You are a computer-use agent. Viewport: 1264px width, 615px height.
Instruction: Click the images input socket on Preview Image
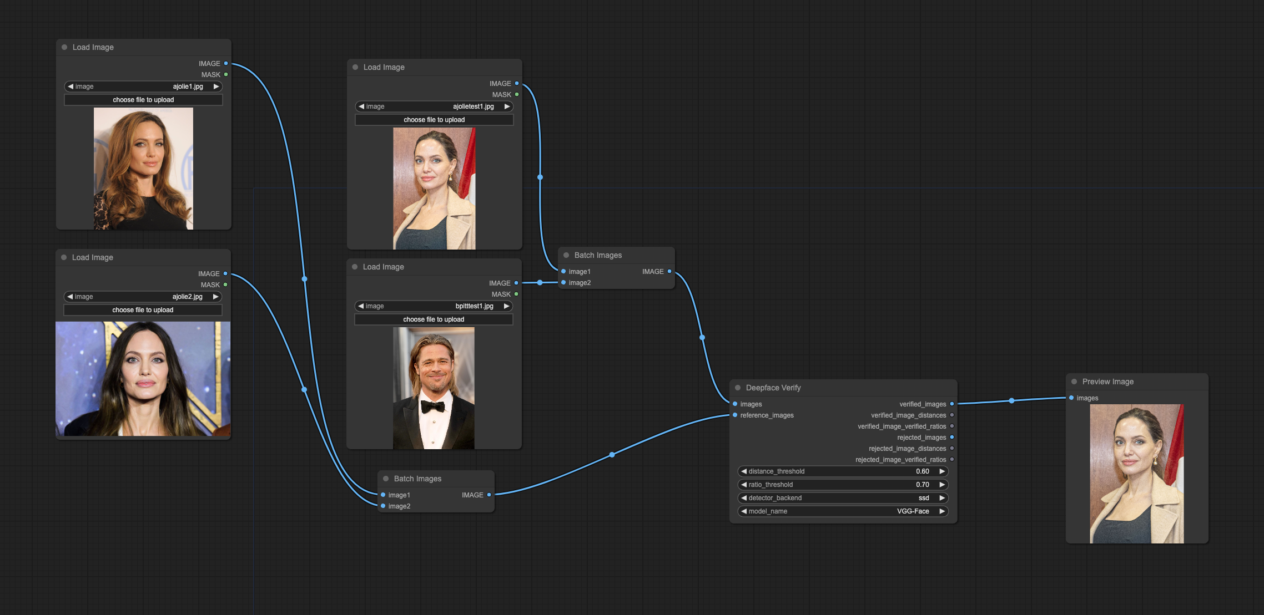pyautogui.click(x=1071, y=398)
